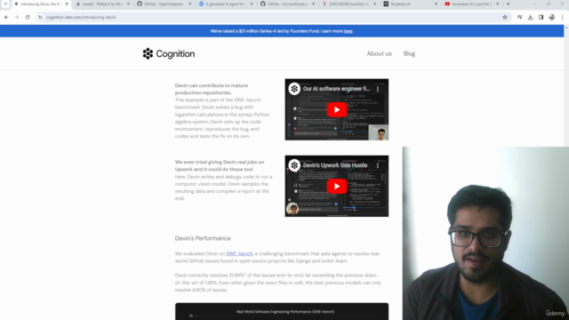Image resolution: width=569 pixels, height=320 pixels.
Task: Switch to the Generative AI YouTube tab
Action: click(x=472, y=4)
